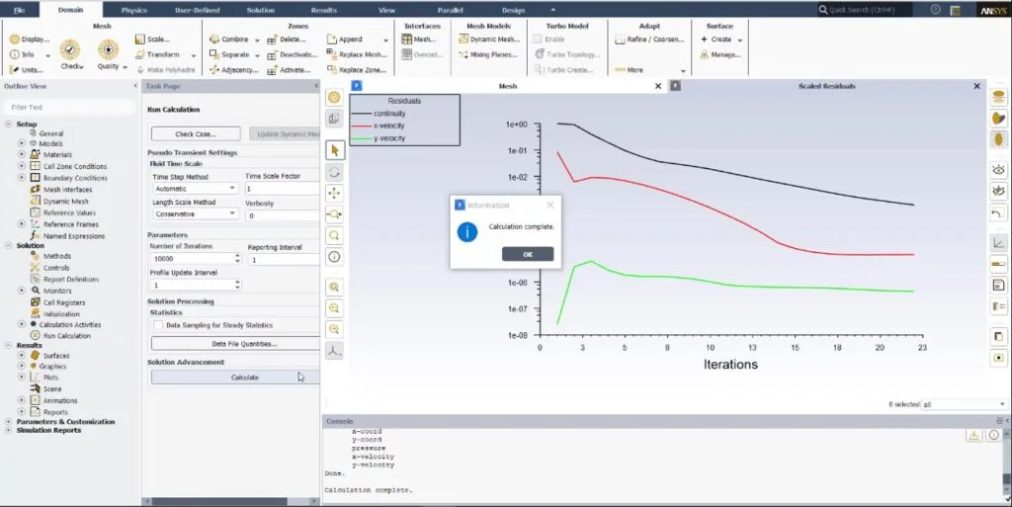Viewport: 1012px width, 507px height.
Task: Click the Time Scale Factor field
Action: tap(282, 189)
